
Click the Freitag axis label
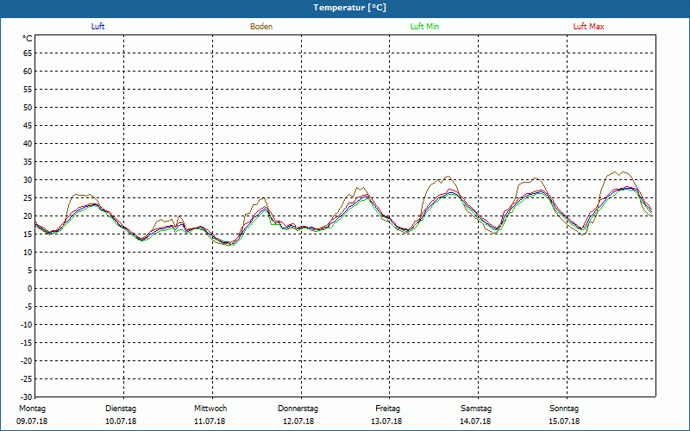(387, 409)
